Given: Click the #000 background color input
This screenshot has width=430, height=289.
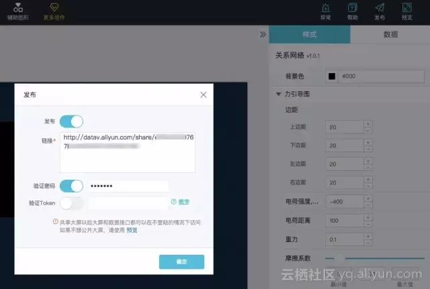Looking at the screenshot, I should click(382, 76).
